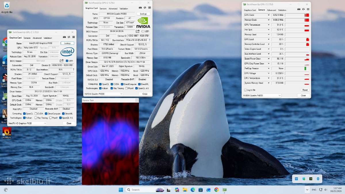The image size is (345, 194).
Task: Open the Windows Start button
Action: point(121,190)
